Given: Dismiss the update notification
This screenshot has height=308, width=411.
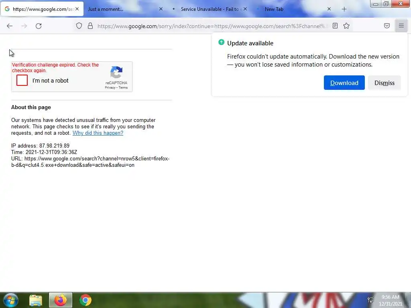Looking at the screenshot, I should pyautogui.click(x=384, y=83).
